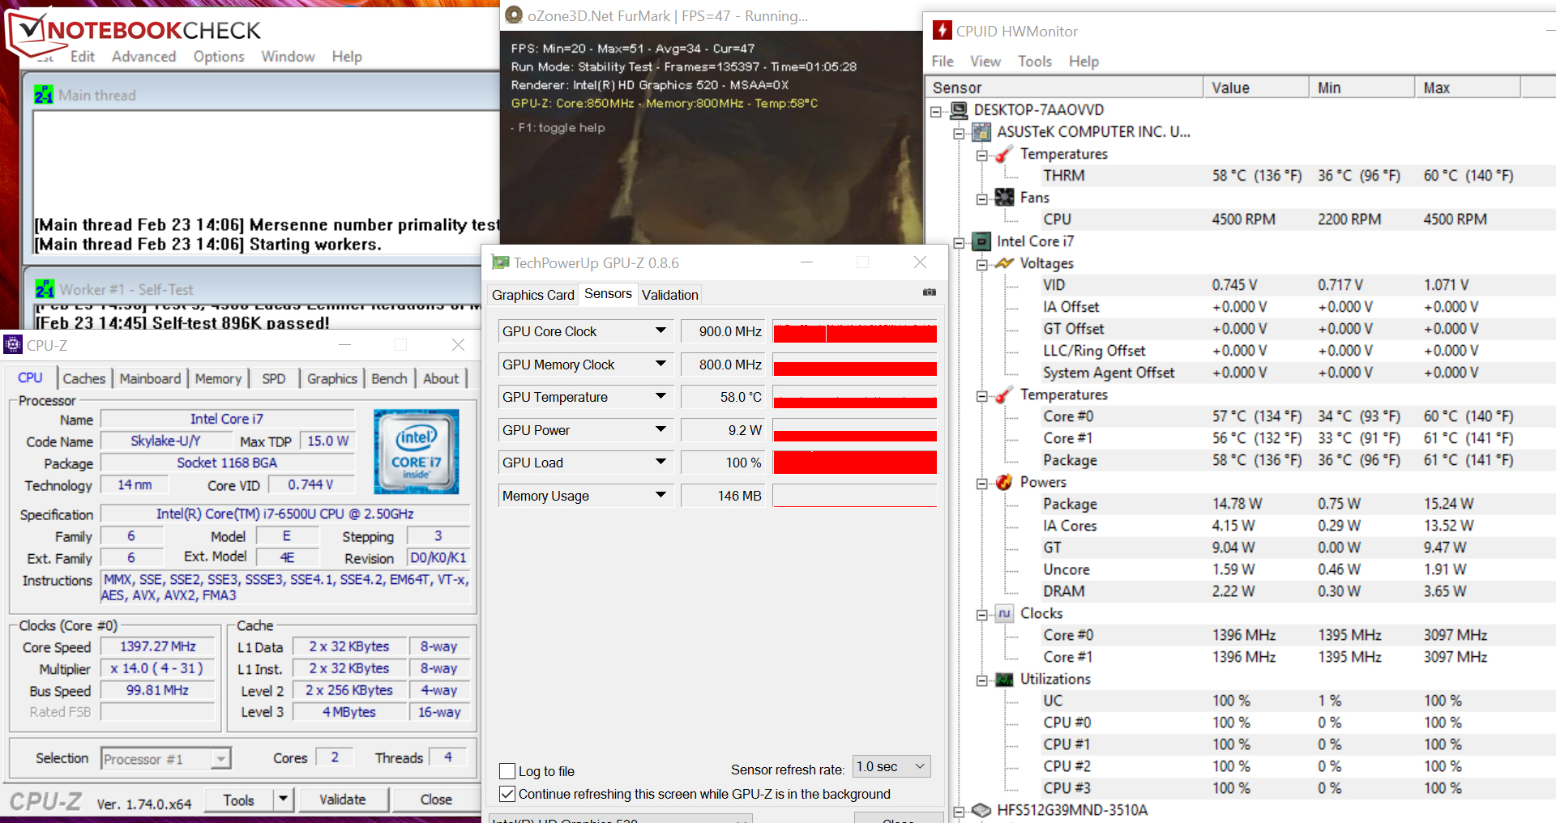Click the Fans icon in HWMonitor tree
The width and height of the screenshot is (1556, 823).
coord(1004,198)
